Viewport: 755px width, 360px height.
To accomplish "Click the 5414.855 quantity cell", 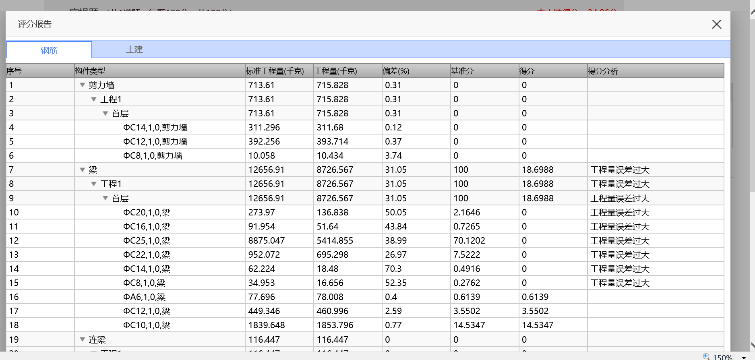I will tap(348, 240).
